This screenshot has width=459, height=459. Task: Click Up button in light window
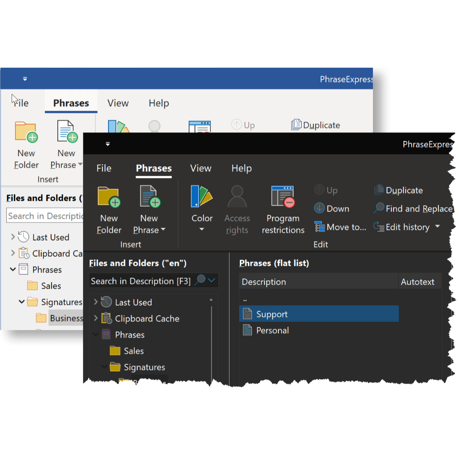[243, 125]
